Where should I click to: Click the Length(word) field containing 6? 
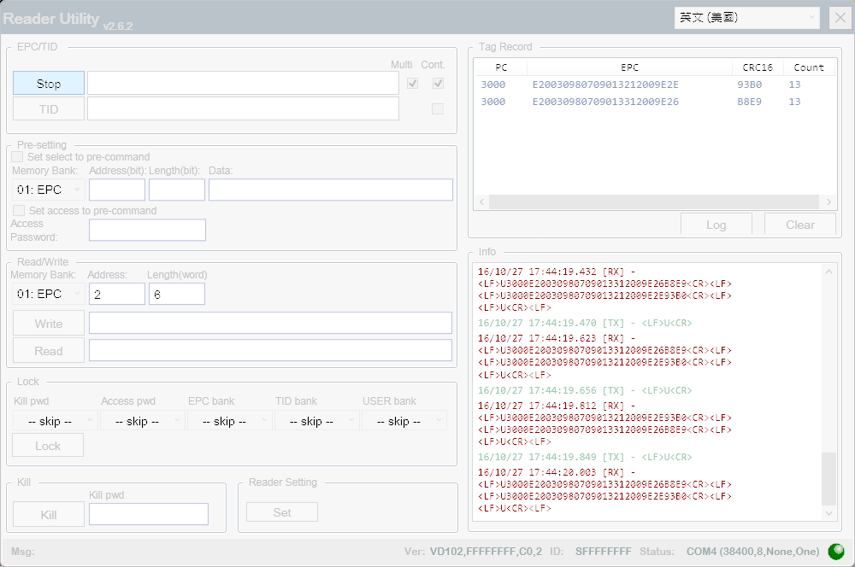click(x=177, y=294)
